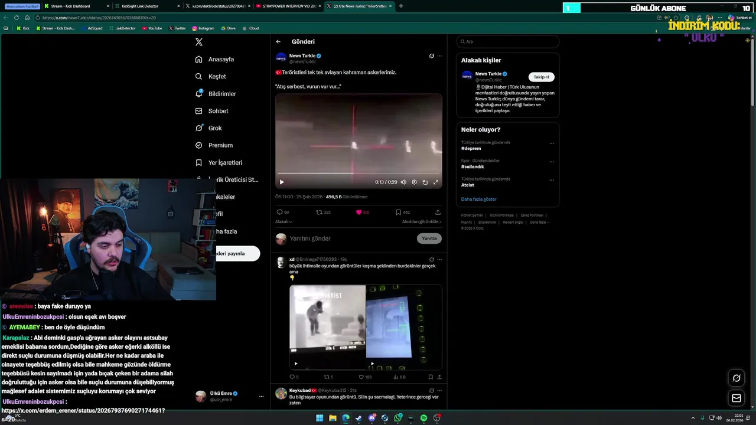Open more options on Keykubad reply
The height and width of the screenshot is (425, 756).
[439, 390]
